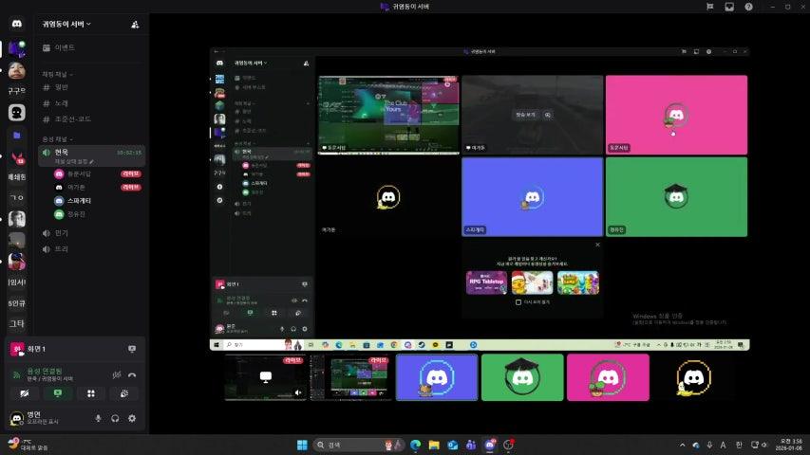Toggle noise suppression icon in voice panel
Screen dimensions: 810x455
click(115, 374)
